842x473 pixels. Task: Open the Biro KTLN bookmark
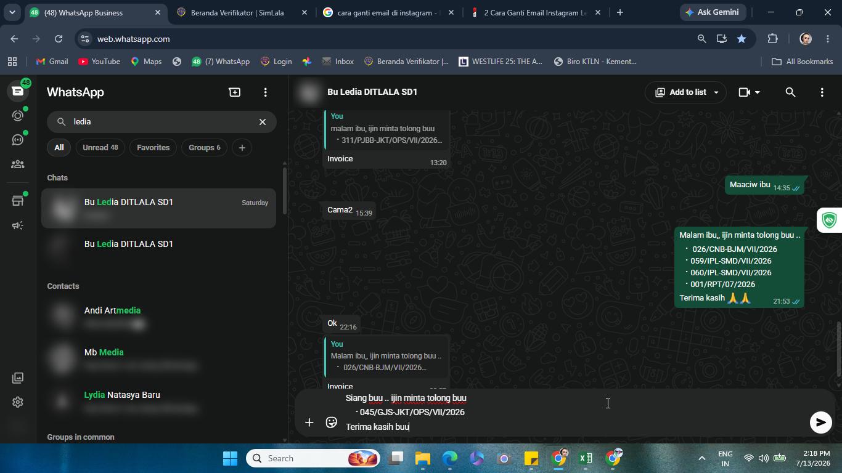595,62
